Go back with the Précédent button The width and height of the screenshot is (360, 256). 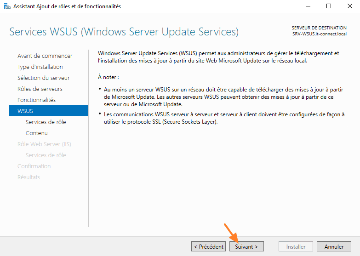click(x=209, y=247)
